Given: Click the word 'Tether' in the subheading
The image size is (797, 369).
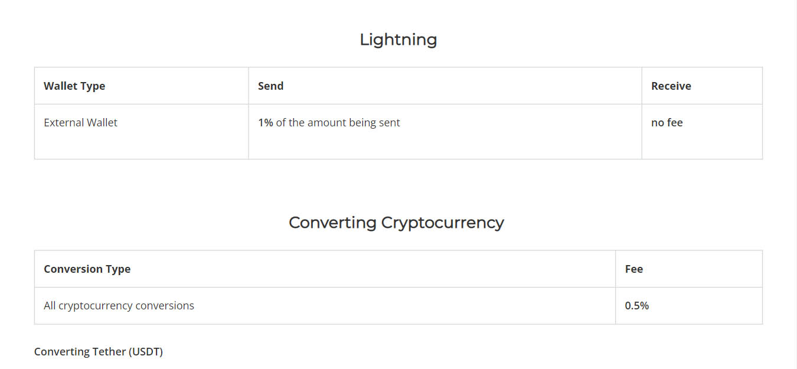Looking at the screenshot, I should tap(110, 351).
